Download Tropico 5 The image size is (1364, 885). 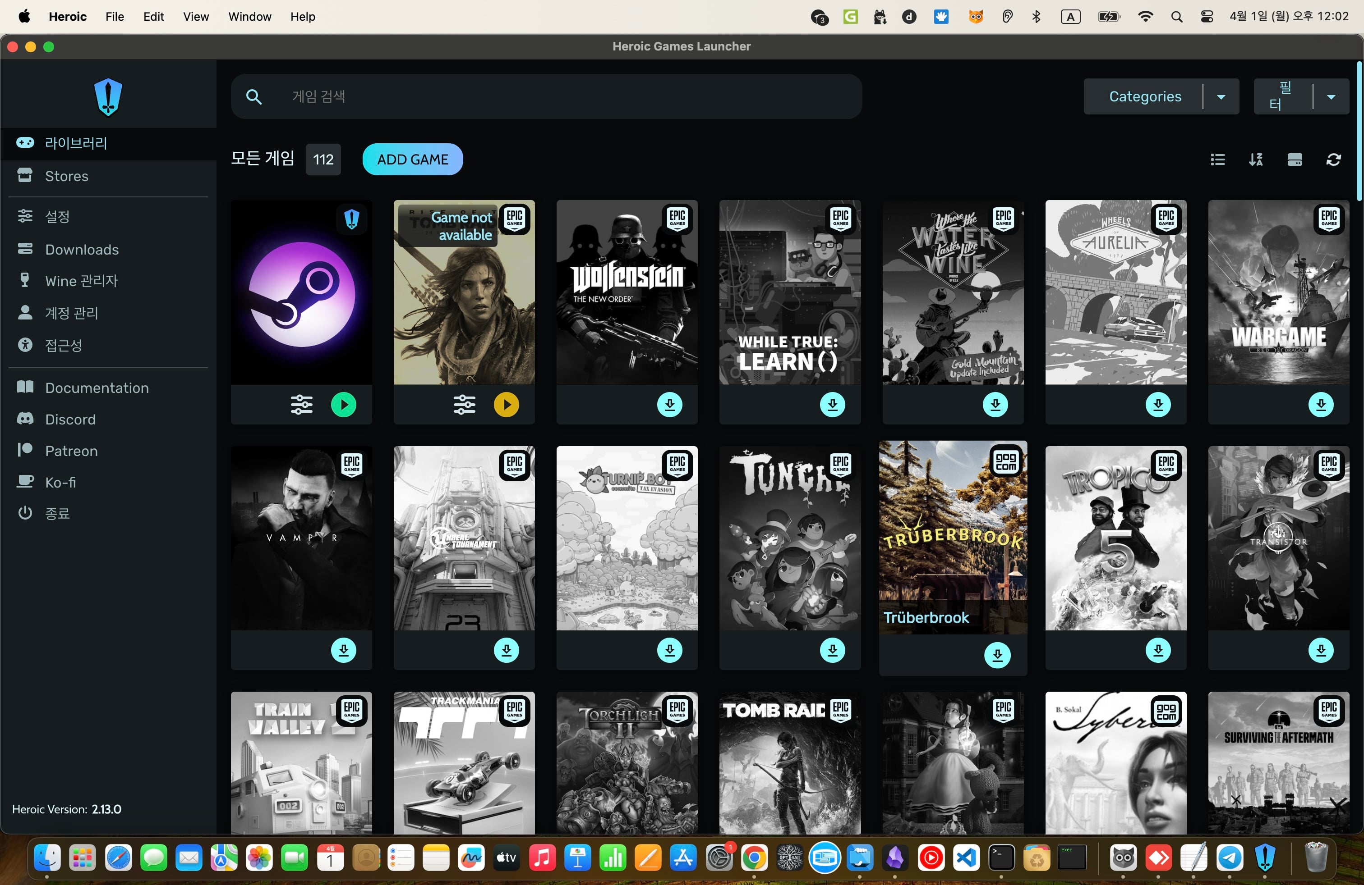[x=1158, y=650]
